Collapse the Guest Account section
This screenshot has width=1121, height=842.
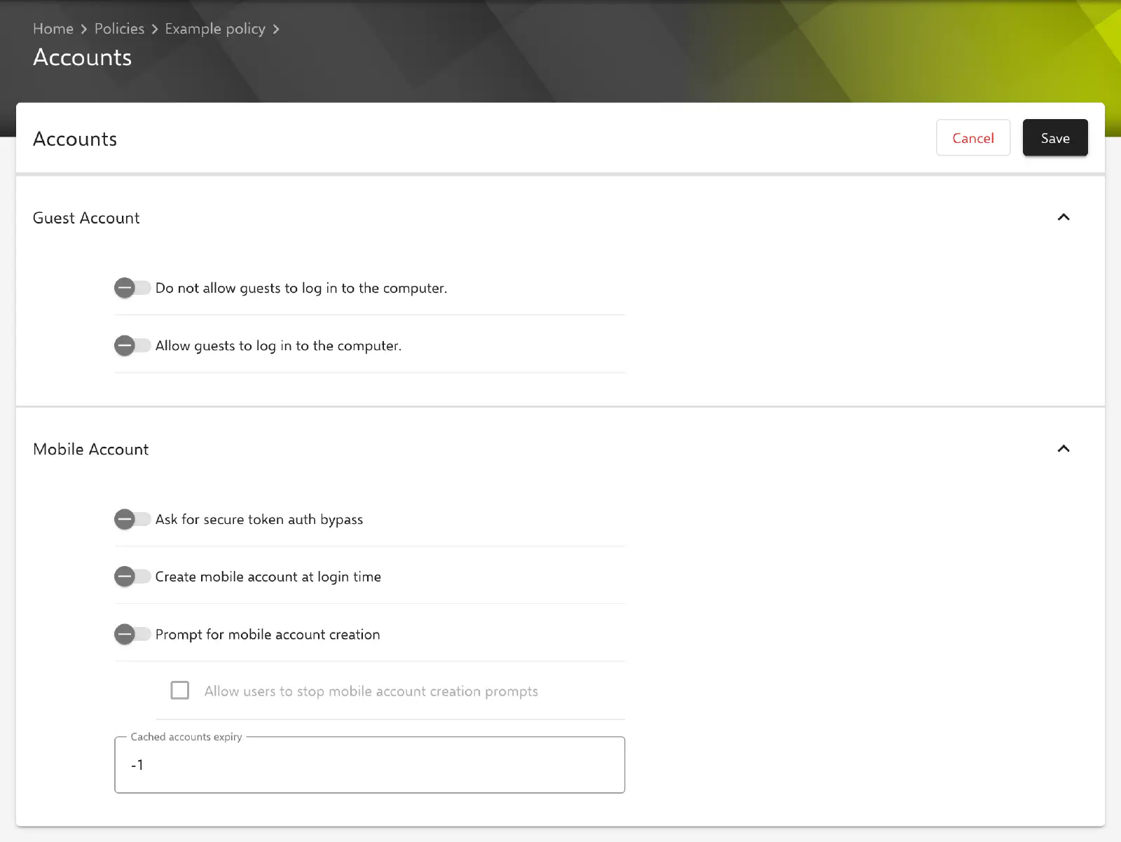pyautogui.click(x=1064, y=217)
